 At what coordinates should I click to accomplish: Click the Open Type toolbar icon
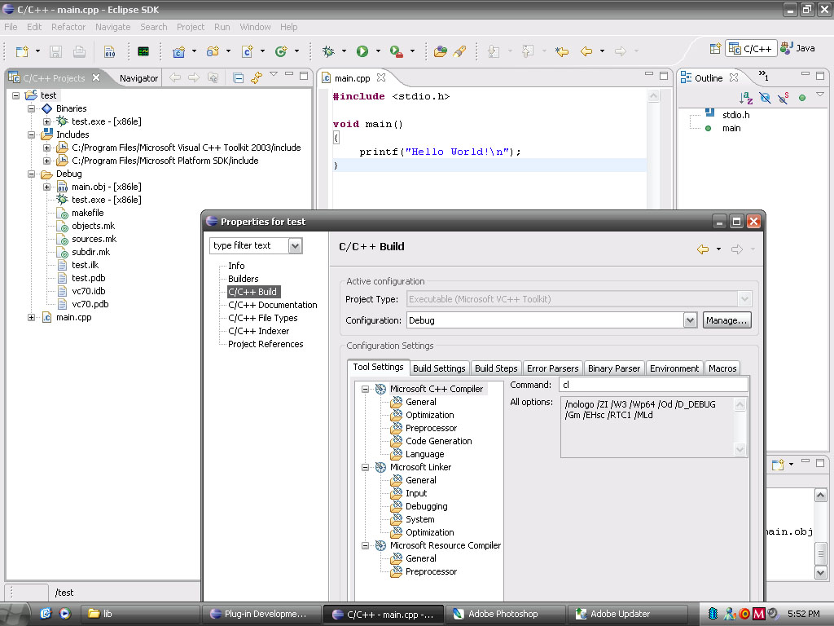click(x=440, y=51)
